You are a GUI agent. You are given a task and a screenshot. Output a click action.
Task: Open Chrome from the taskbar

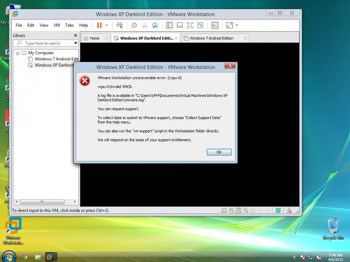click(x=25, y=257)
